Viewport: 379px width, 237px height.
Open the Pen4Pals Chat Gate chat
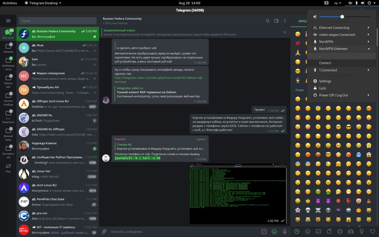click(58, 202)
